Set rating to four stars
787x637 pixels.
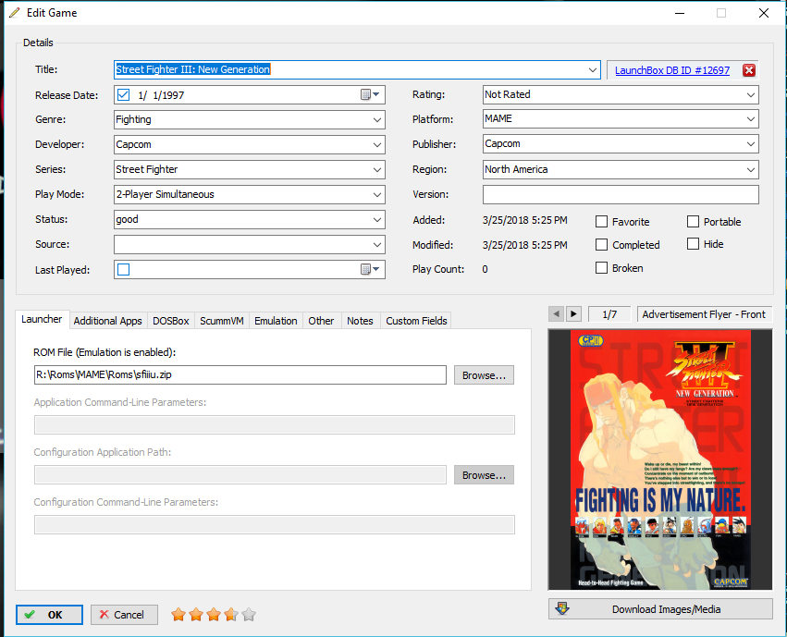(x=231, y=615)
